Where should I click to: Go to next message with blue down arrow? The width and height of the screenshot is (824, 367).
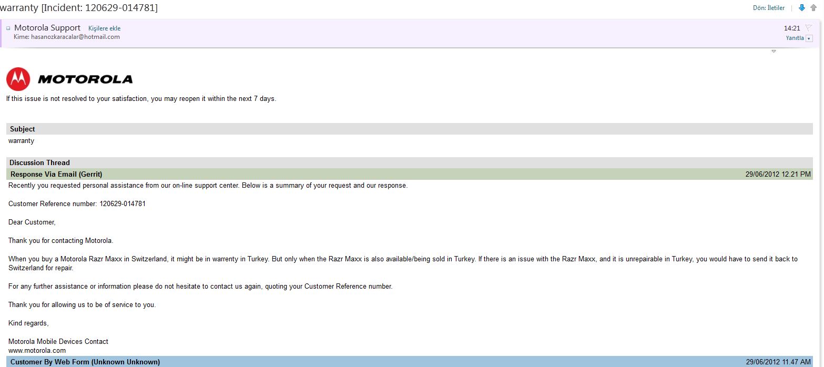pos(802,8)
